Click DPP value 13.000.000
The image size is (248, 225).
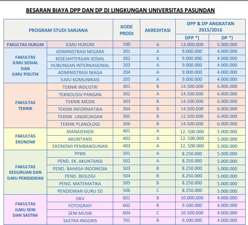[x=192, y=45]
